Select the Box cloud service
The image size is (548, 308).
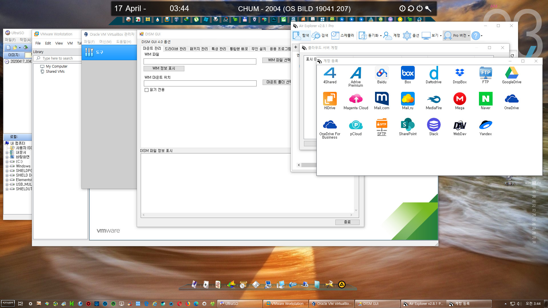(x=408, y=75)
